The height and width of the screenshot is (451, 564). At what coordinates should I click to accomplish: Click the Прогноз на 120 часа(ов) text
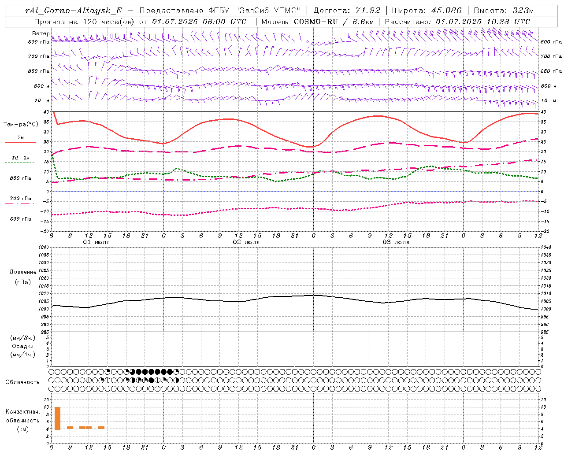pos(85,22)
